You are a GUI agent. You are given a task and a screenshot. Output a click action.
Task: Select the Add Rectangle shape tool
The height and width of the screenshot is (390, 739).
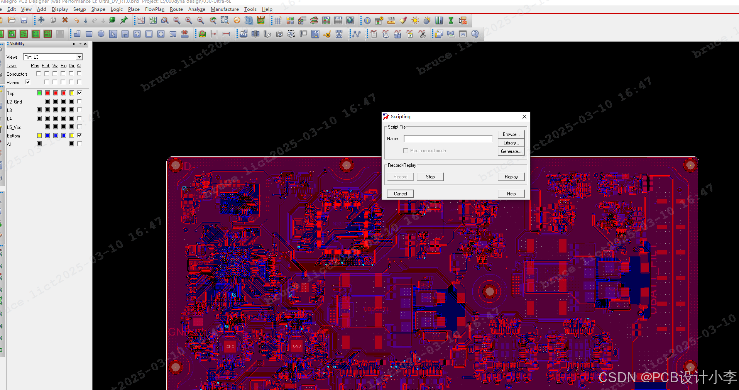89,34
